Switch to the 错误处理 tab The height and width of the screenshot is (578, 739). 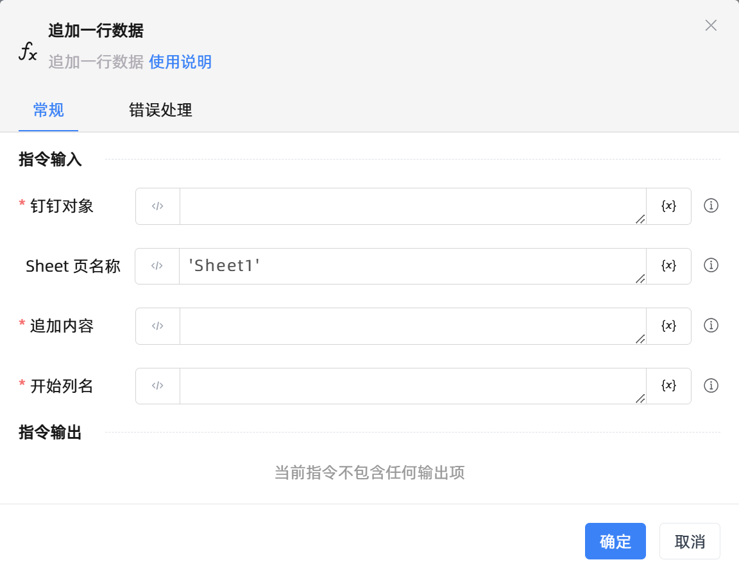[x=160, y=110]
